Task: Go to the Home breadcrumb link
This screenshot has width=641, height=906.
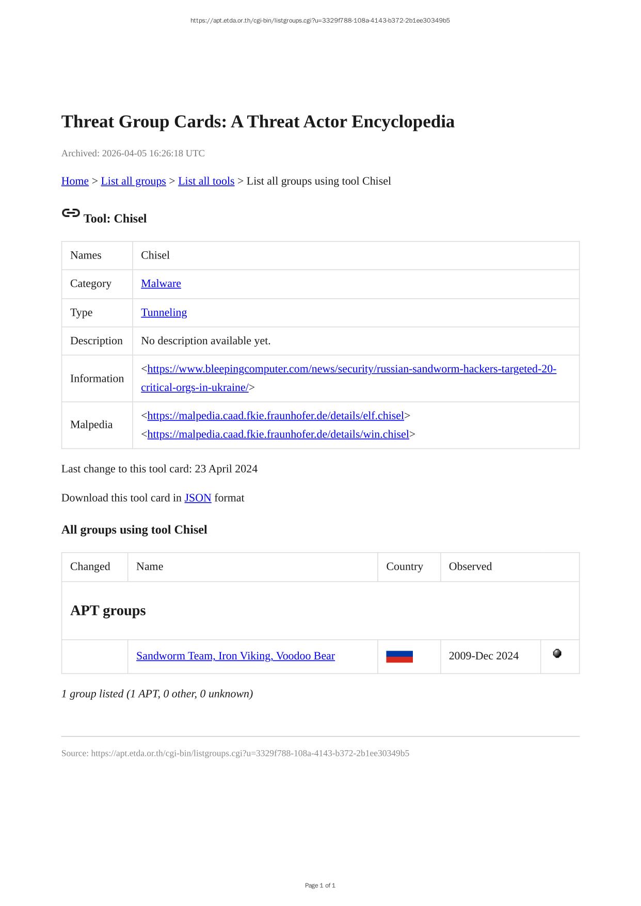Action: (x=75, y=181)
